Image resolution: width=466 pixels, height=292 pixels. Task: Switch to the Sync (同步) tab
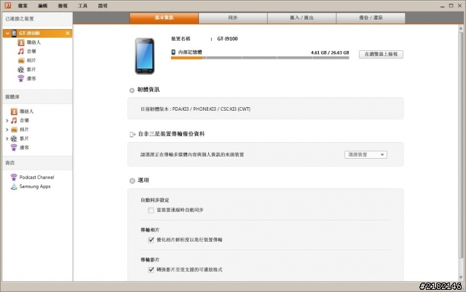click(233, 18)
